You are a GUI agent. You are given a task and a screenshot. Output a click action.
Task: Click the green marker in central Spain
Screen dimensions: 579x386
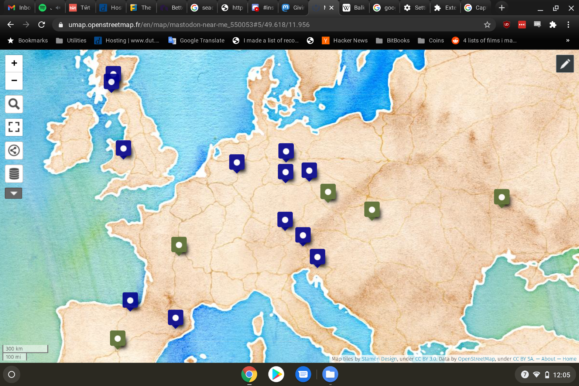tap(118, 339)
